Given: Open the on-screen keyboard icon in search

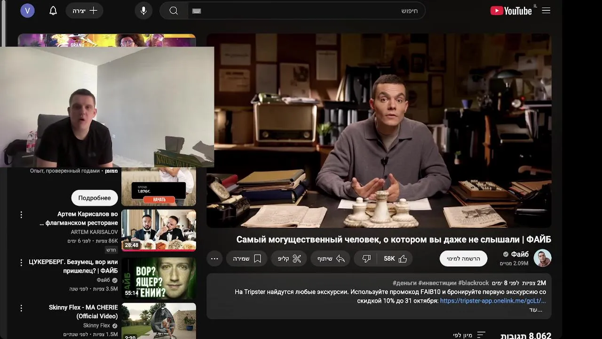Looking at the screenshot, I should click(x=197, y=11).
